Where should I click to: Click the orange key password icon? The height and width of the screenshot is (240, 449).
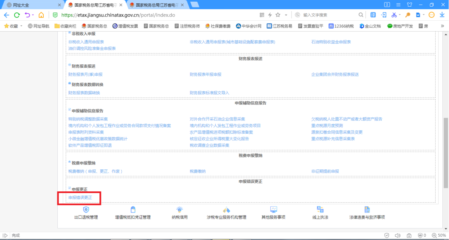click(408, 15)
